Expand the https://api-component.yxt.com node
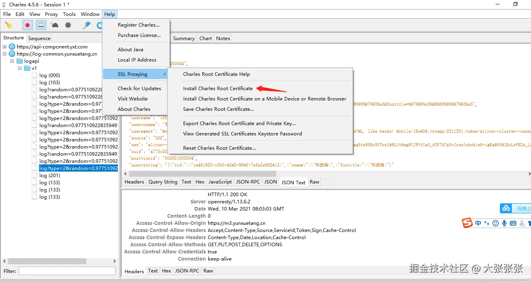This screenshot has width=531, height=282. point(5,47)
